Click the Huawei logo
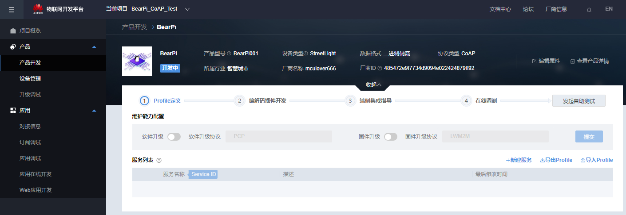The width and height of the screenshot is (626, 215). [38, 9]
